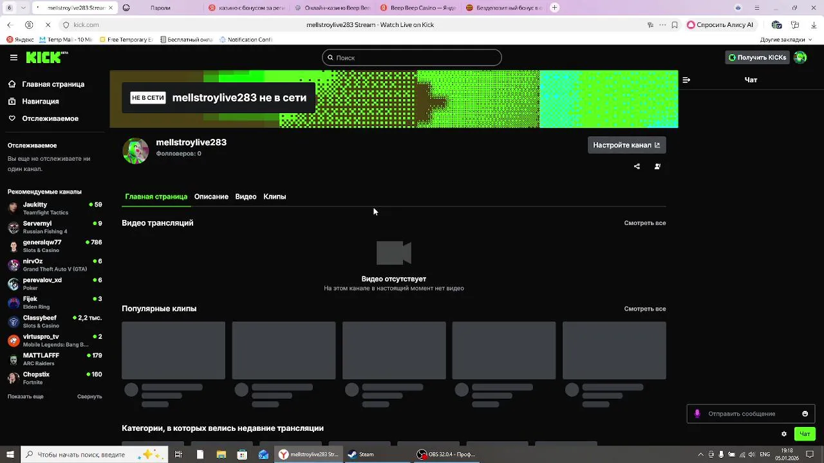Click Смотреть все next to Видео трансляций
Viewport: 824px width, 463px height.
tap(645, 223)
